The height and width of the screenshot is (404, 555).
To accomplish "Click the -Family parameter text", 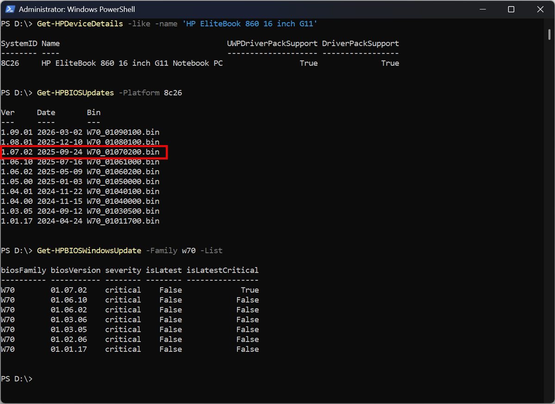I will 162,251.
